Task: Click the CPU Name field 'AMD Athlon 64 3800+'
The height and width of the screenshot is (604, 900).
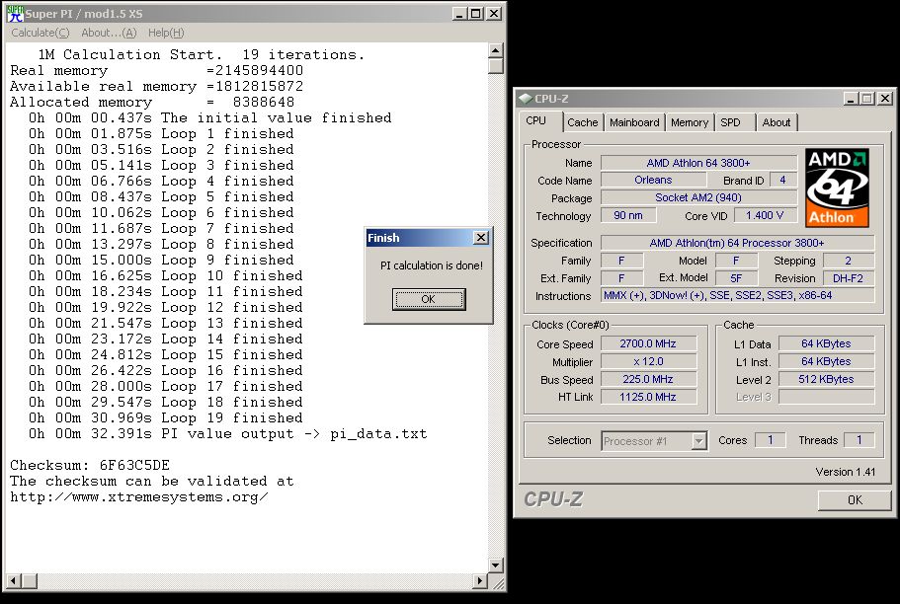Action: coord(698,163)
